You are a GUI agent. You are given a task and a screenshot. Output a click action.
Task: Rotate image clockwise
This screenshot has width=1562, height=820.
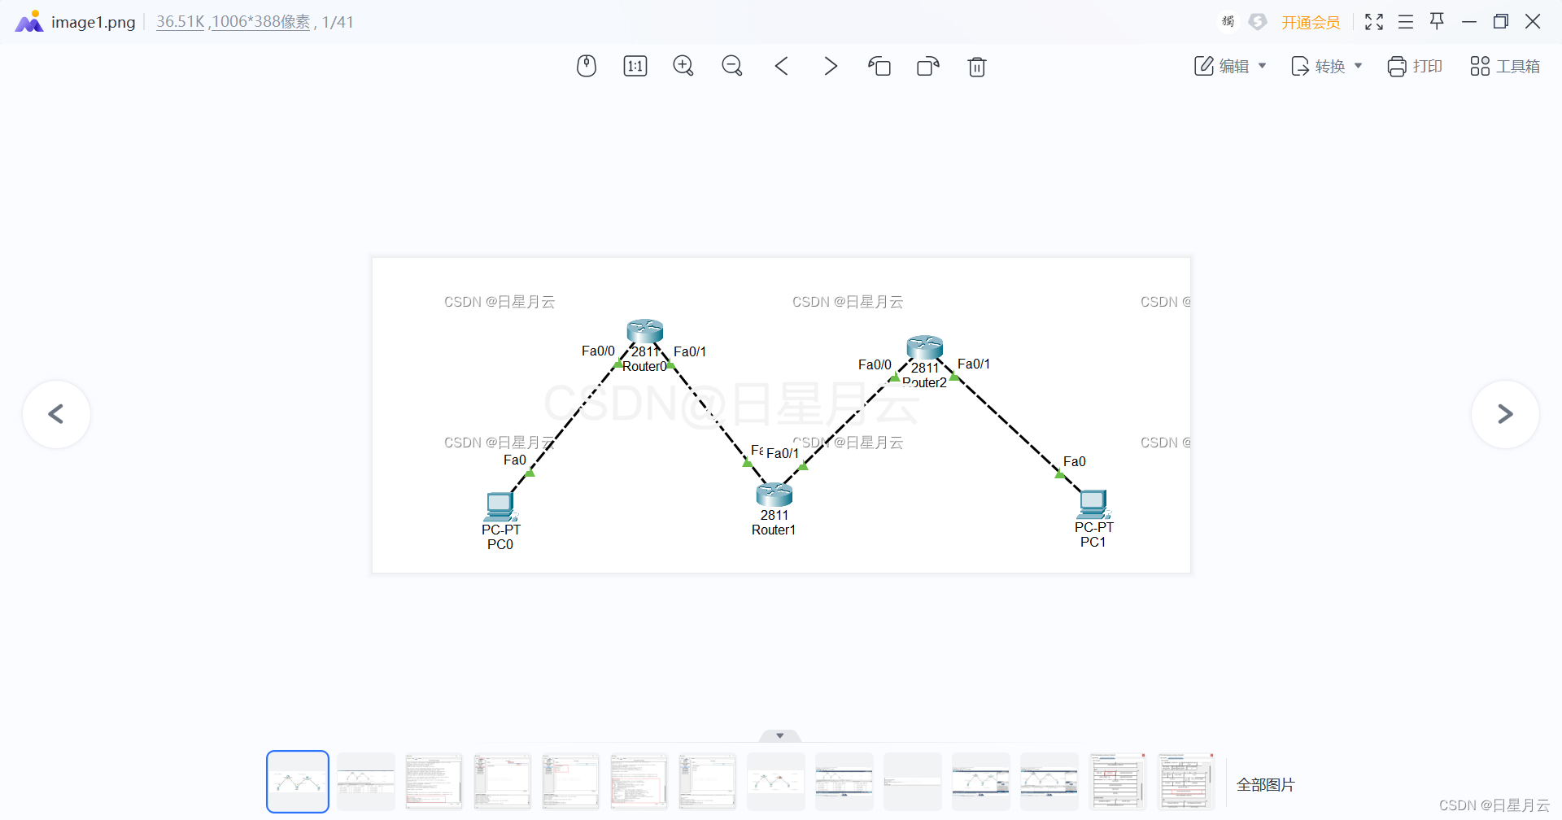928,66
